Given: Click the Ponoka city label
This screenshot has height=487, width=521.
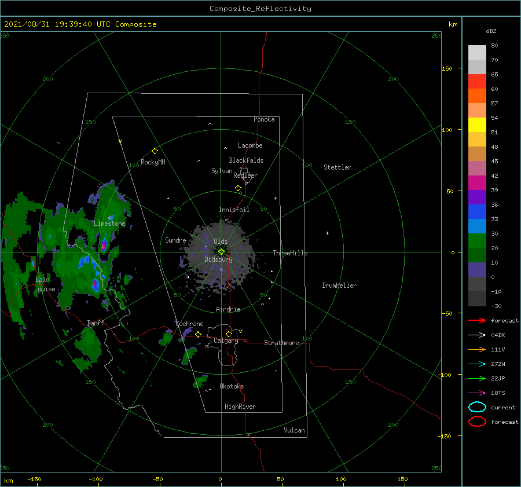Looking at the screenshot, I should point(264,119).
